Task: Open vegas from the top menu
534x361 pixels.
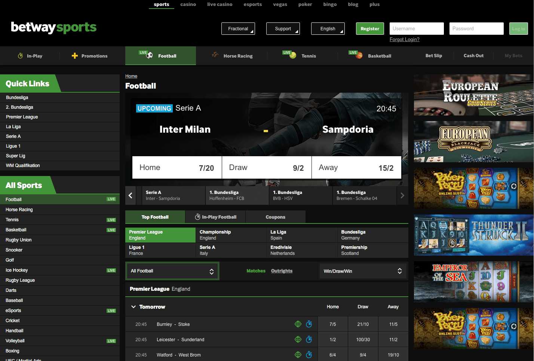Action: click(x=280, y=4)
